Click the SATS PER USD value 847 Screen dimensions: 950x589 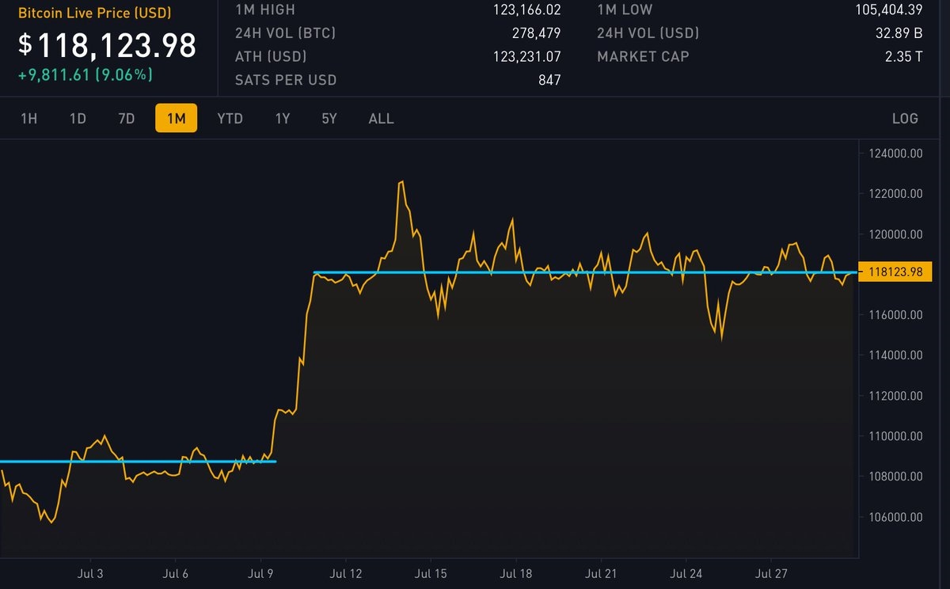tap(548, 80)
